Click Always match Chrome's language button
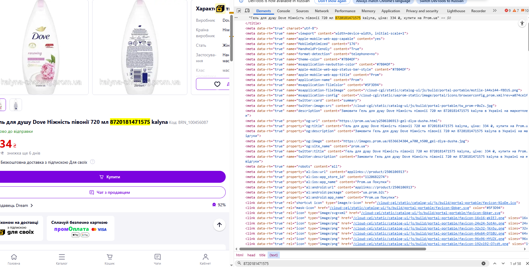529x267 pixels. (383, 1)
